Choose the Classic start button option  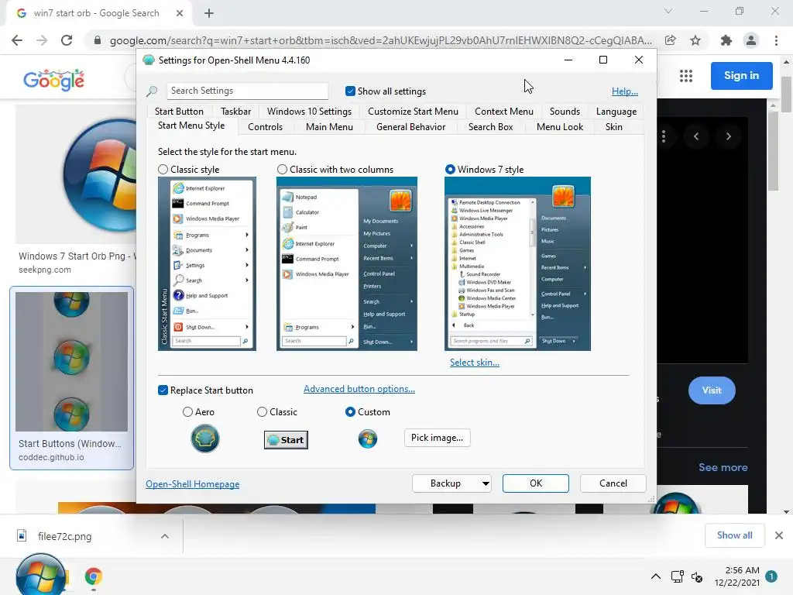point(262,412)
